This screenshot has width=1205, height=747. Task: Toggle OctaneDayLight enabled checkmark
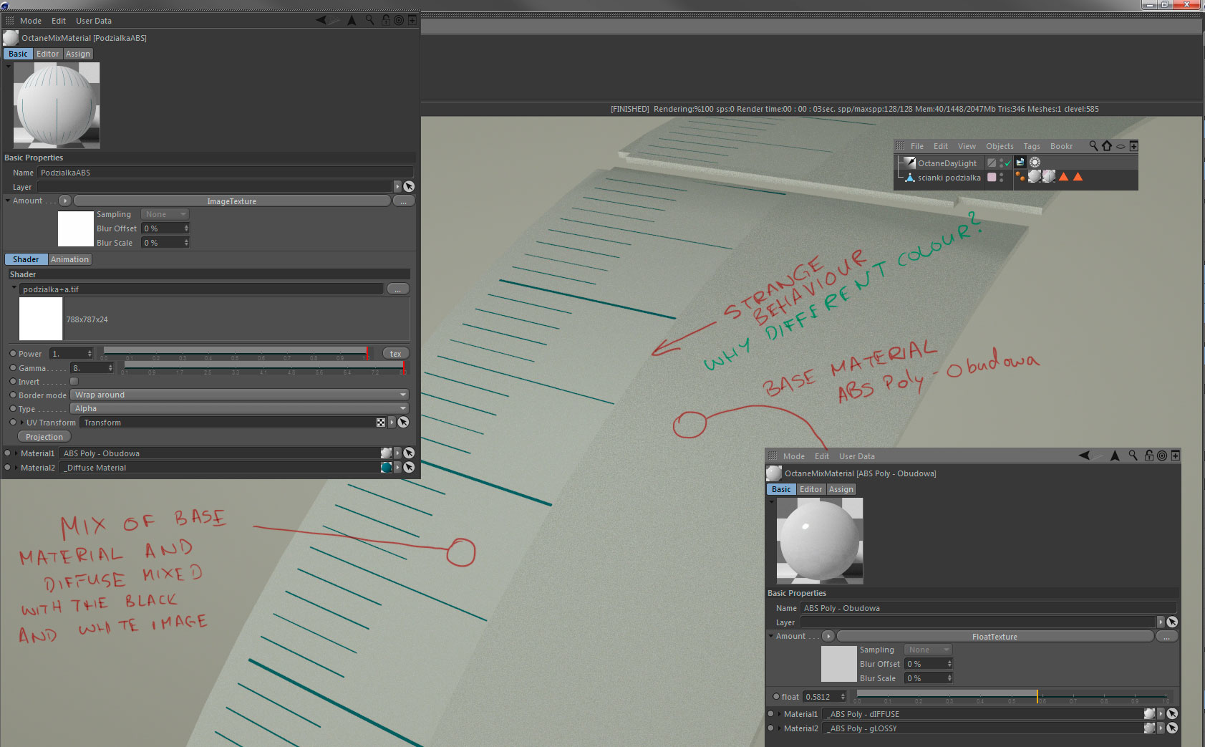[x=1007, y=163]
